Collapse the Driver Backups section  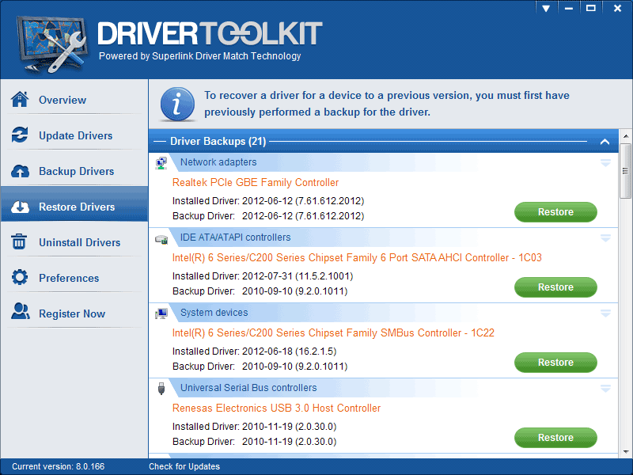[605, 142]
